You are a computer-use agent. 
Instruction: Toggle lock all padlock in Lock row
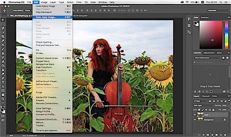pos(213,110)
